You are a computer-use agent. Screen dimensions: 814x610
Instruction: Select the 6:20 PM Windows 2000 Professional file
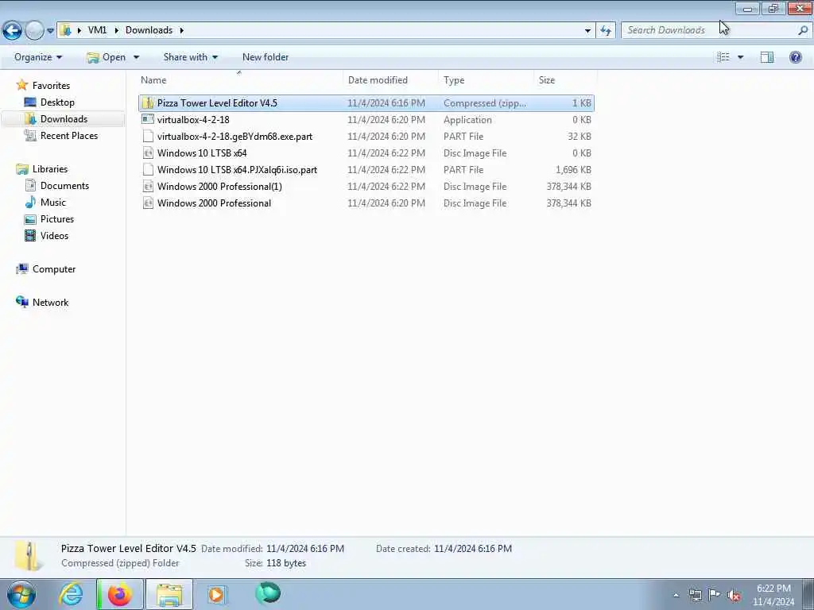[366, 203]
